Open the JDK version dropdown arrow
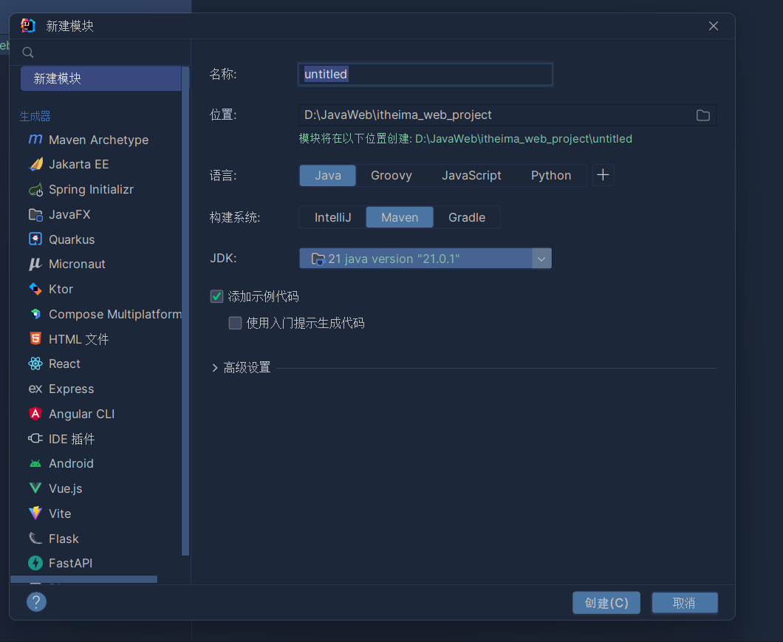 [541, 259]
